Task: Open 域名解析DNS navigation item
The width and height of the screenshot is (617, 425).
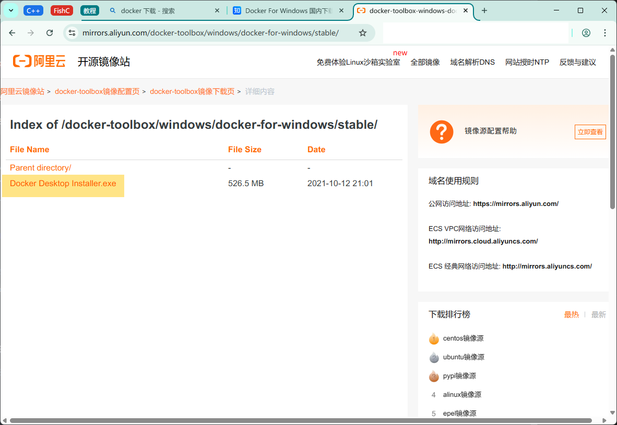Action: click(472, 62)
